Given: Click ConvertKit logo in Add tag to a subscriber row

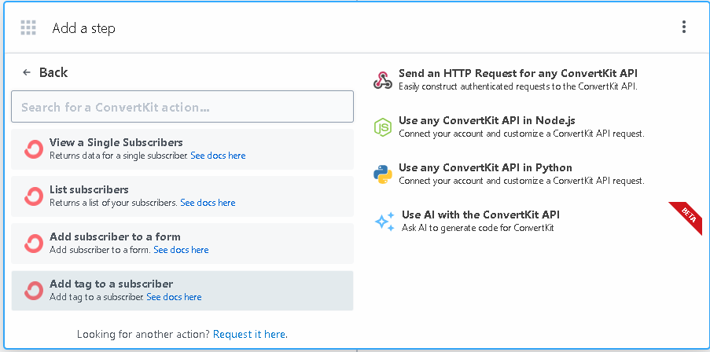Looking at the screenshot, I should [34, 291].
